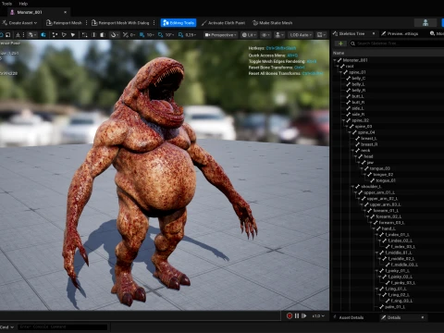
Task: Open Reimport Mesh options menu dots
Action: pos(86,23)
